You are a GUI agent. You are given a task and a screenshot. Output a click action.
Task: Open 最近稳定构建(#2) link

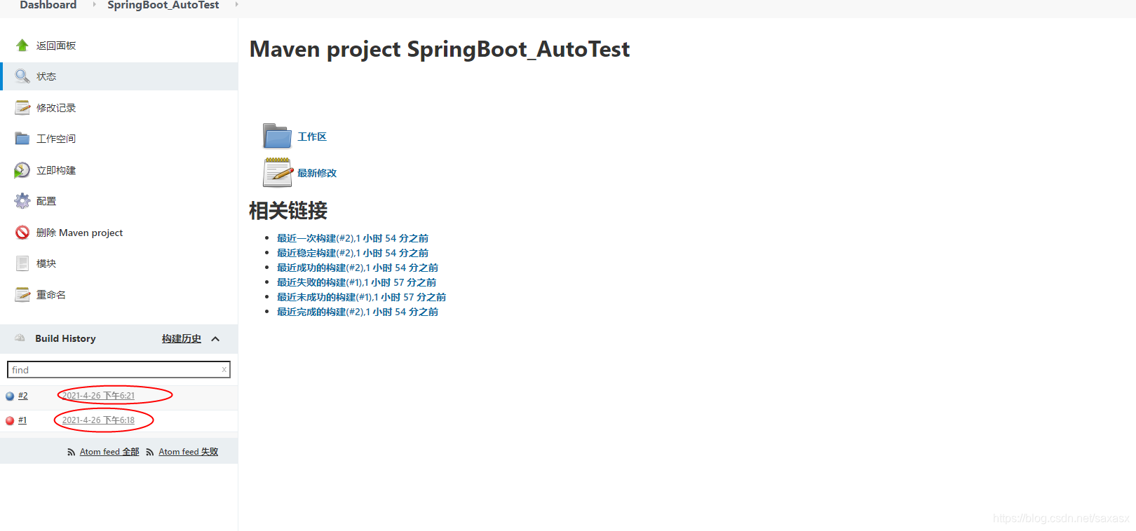(353, 253)
